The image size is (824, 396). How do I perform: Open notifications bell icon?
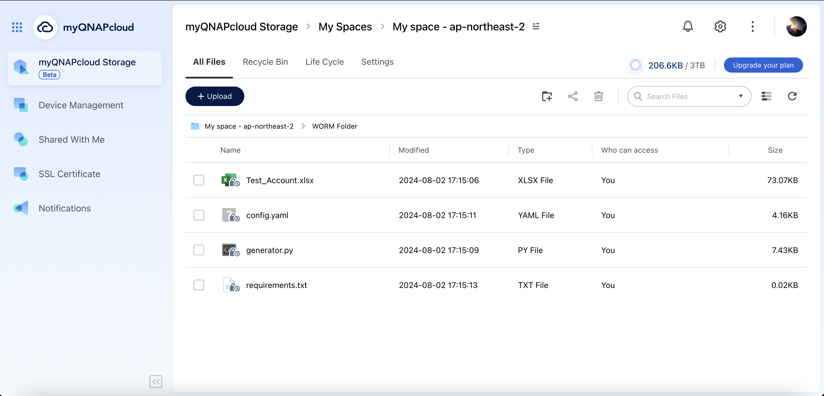pyautogui.click(x=688, y=27)
